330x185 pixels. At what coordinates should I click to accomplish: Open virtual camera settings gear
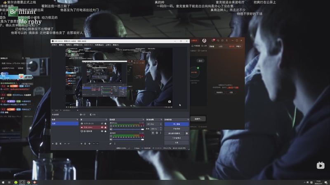click(x=187, y=133)
